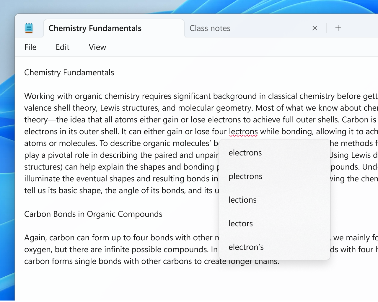Open the View menu
Image resolution: width=378 pixels, height=302 pixels.
[97, 47]
